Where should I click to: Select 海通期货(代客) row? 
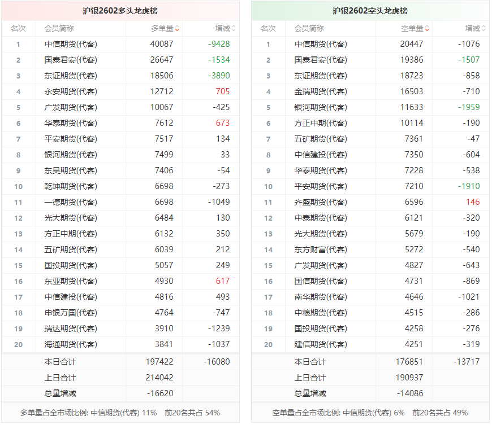pos(120,344)
